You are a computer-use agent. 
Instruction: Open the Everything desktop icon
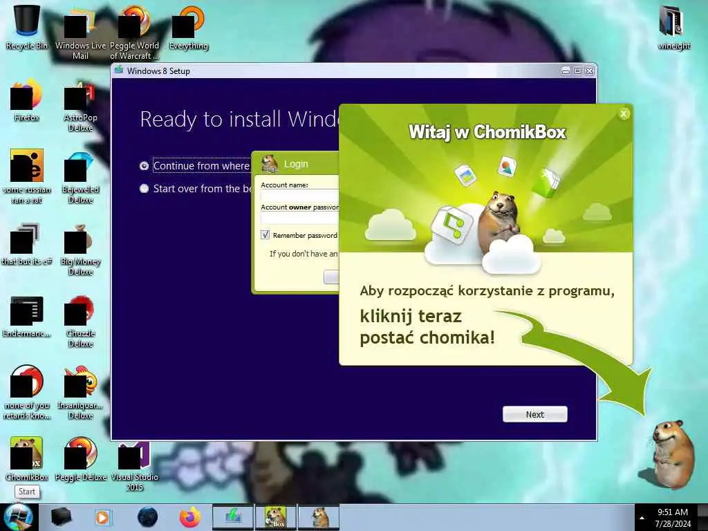[x=188, y=28]
